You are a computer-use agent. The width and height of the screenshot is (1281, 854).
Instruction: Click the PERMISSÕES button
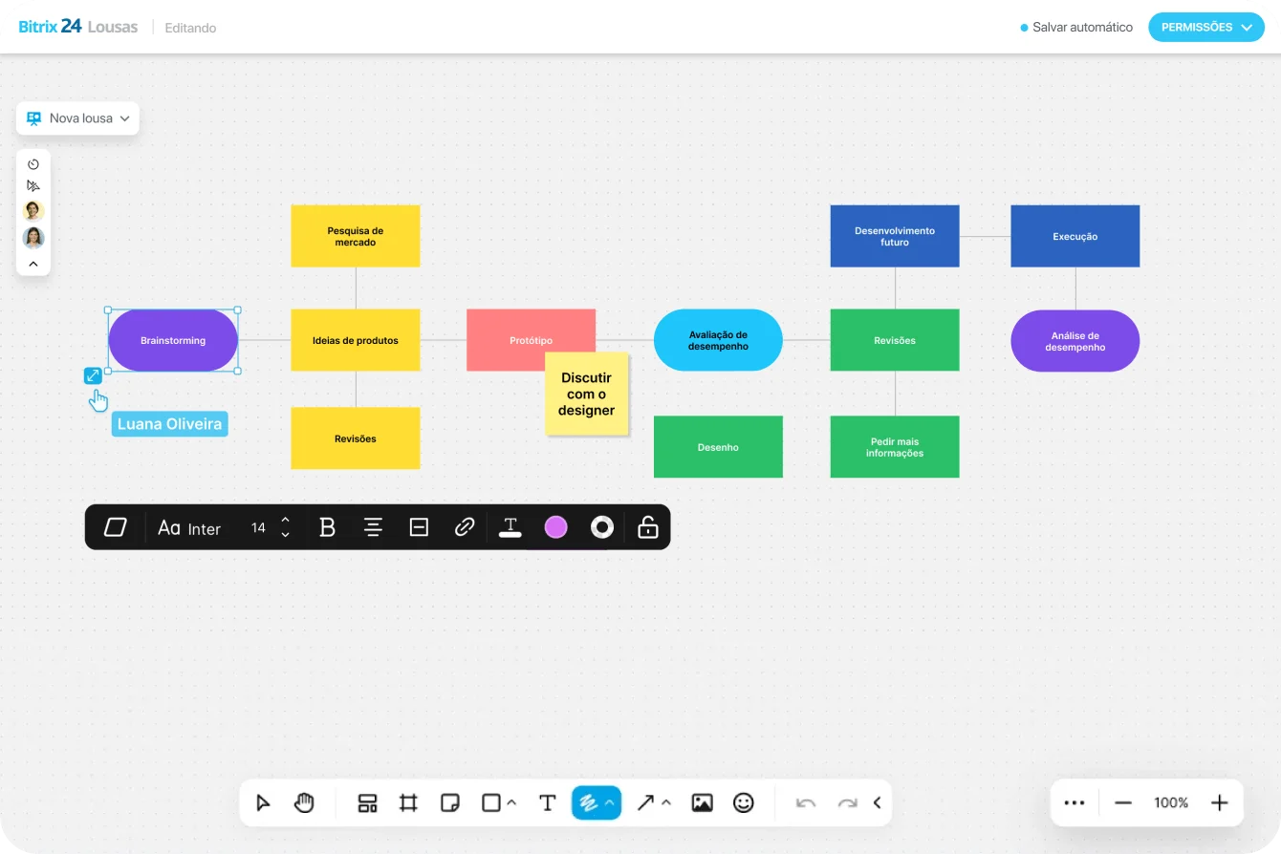click(x=1205, y=28)
